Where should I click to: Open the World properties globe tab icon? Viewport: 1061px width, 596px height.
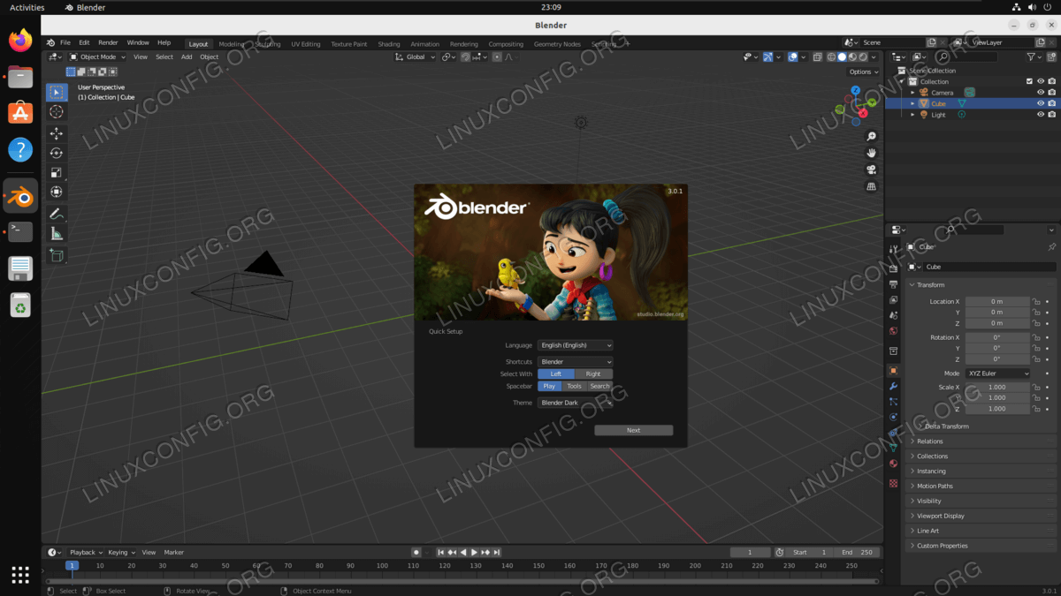point(893,331)
